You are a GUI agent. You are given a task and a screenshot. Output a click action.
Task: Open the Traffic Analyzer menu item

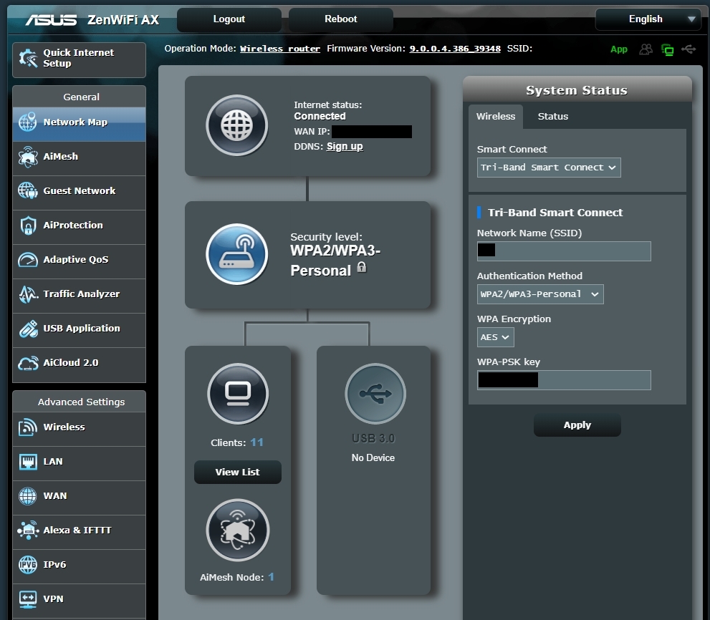click(x=80, y=294)
